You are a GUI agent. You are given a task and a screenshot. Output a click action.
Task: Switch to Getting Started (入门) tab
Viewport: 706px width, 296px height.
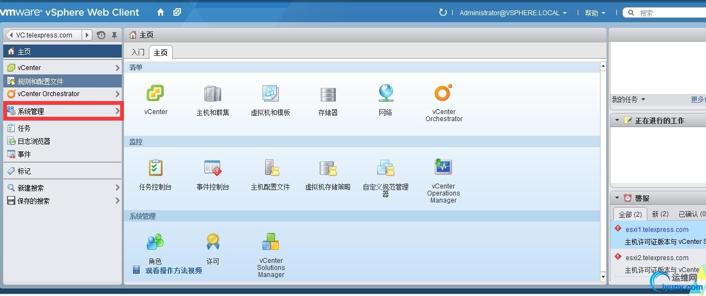tap(138, 52)
